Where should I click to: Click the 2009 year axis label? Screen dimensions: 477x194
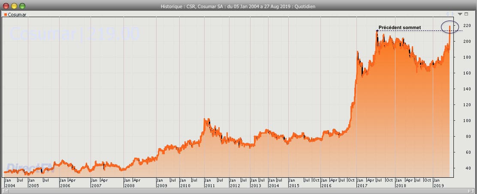coord(162,185)
